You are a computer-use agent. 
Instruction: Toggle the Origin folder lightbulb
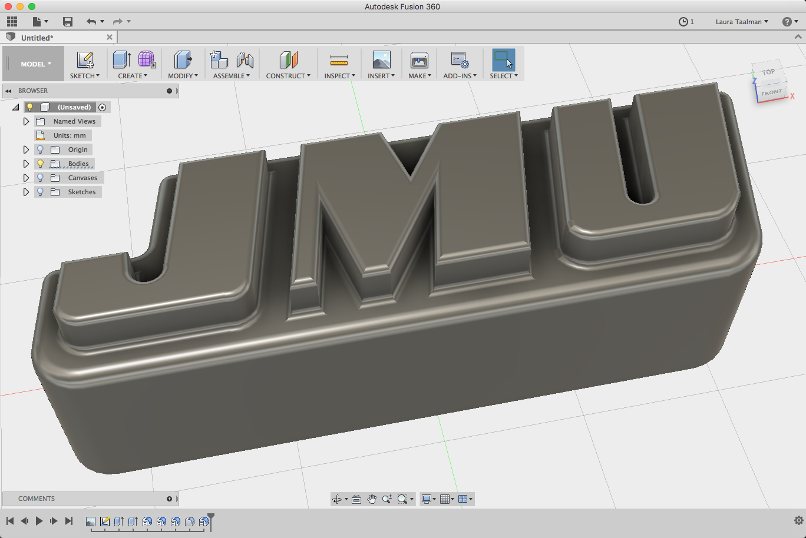[41, 150]
